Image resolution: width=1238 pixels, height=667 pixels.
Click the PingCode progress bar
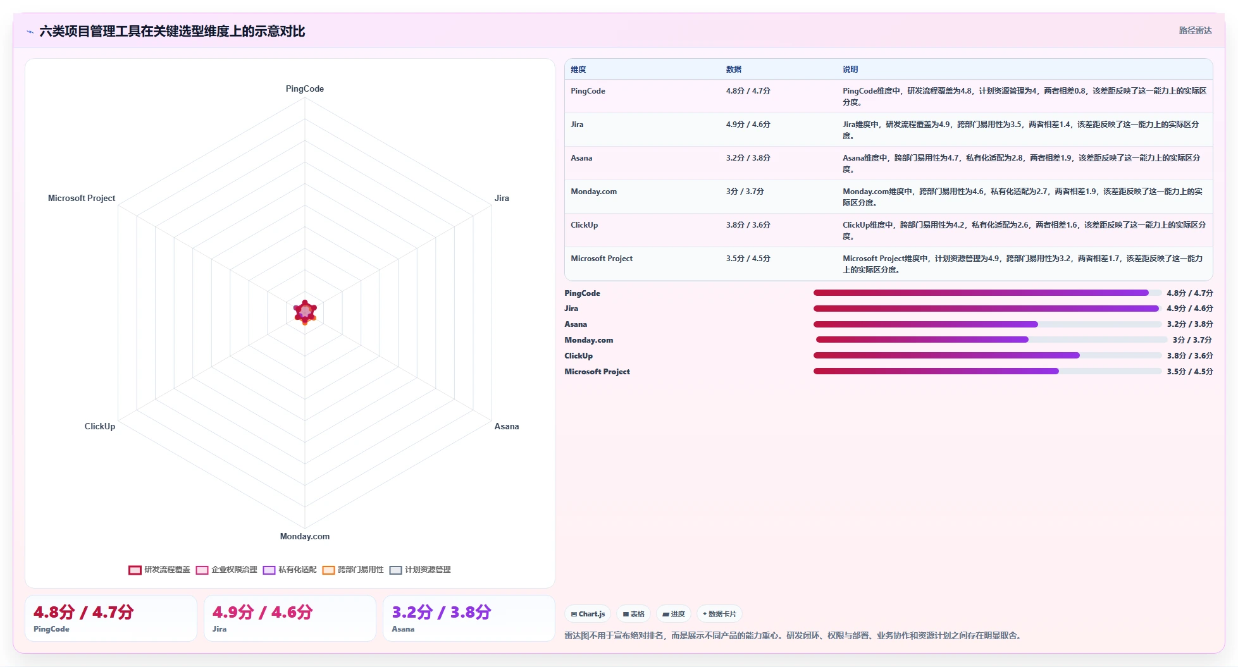point(987,293)
